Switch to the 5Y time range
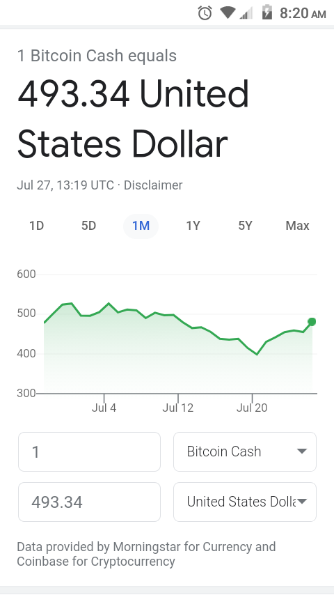Image resolution: width=334 pixels, height=595 pixels. pos(246,226)
